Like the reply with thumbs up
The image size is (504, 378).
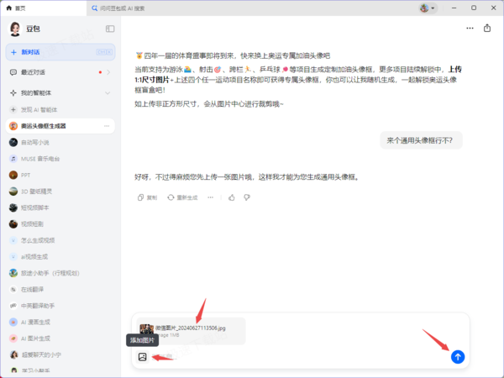tap(232, 197)
